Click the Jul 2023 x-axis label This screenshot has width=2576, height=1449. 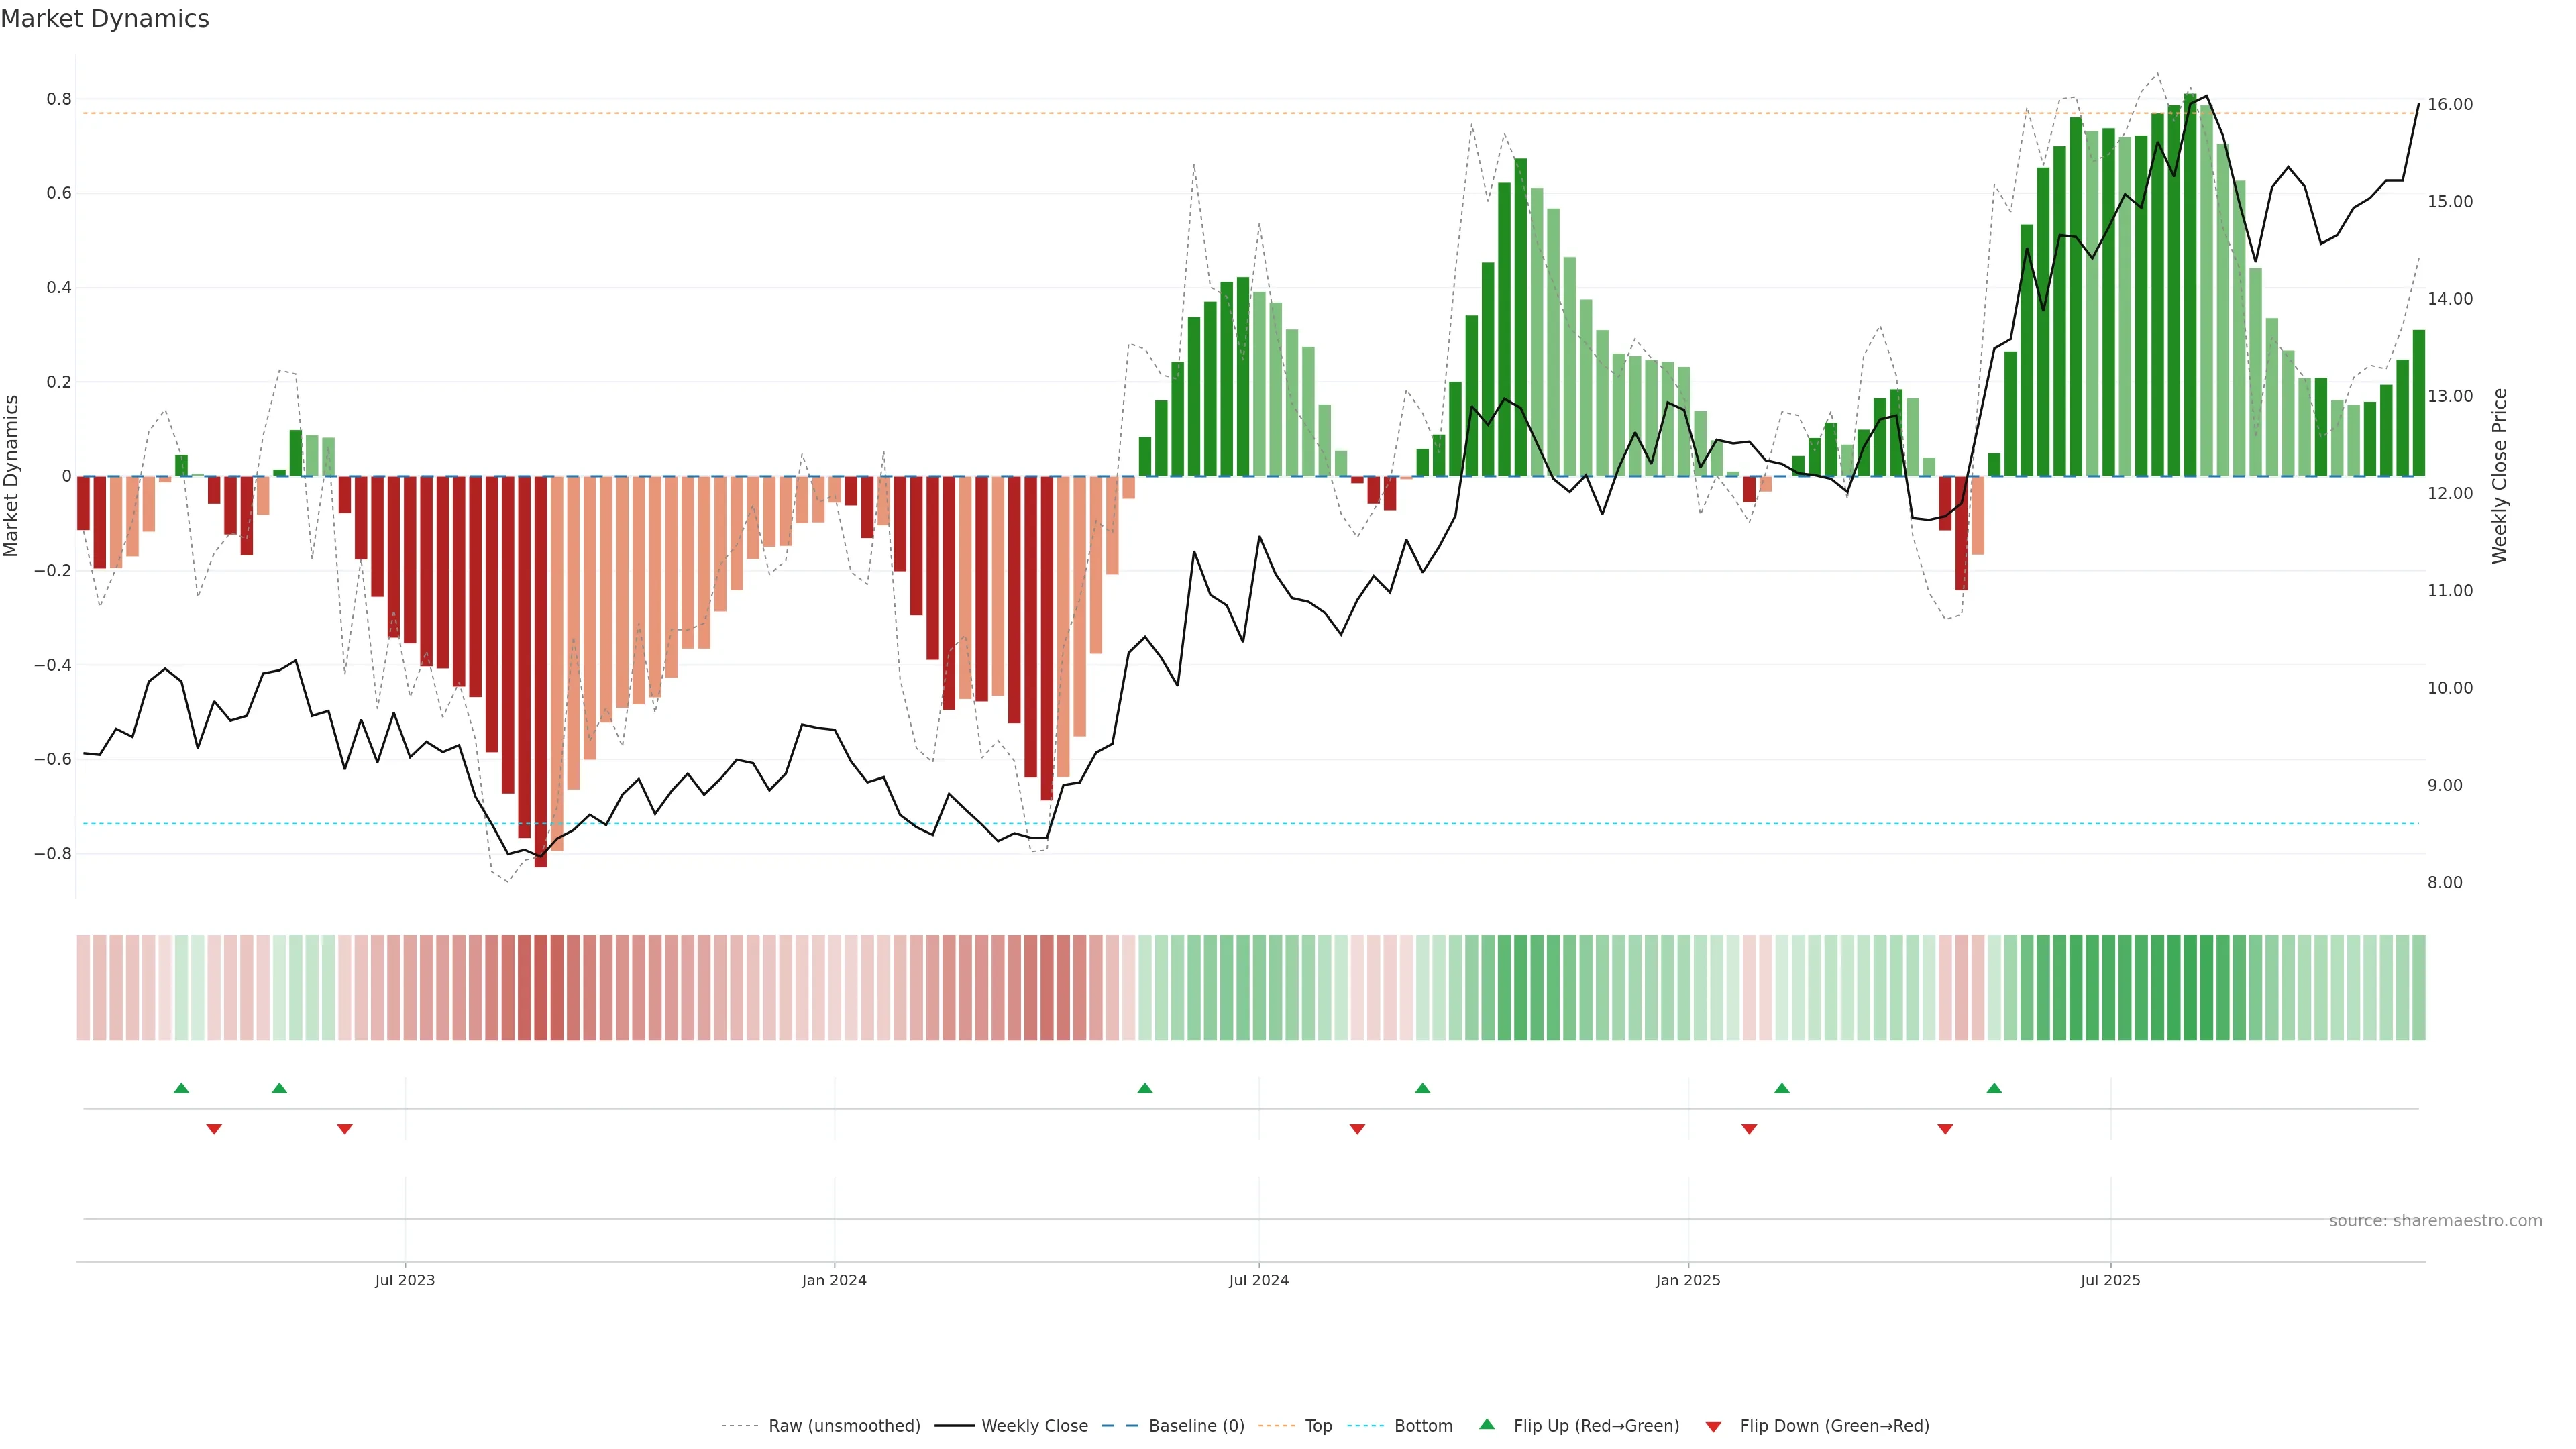pos(405,1280)
